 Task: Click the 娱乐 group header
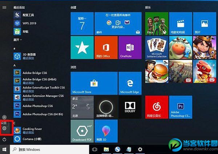pos(148,7)
